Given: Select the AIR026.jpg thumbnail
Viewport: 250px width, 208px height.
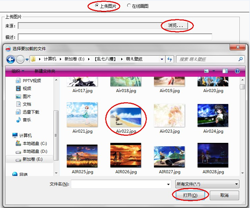Looking at the screenshot, I should [126, 155].
